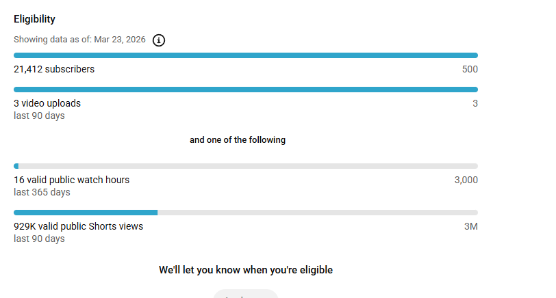Click the subscribers progress bar
Image resolution: width=556 pixels, height=298 pixels.
246,55
